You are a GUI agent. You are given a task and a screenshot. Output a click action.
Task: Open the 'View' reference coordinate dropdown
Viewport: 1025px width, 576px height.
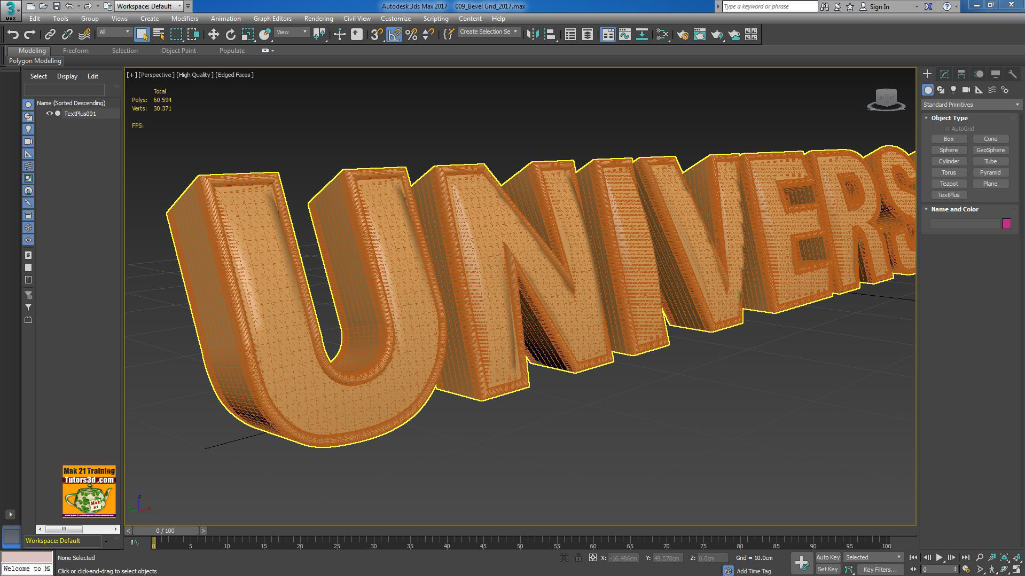coord(292,33)
